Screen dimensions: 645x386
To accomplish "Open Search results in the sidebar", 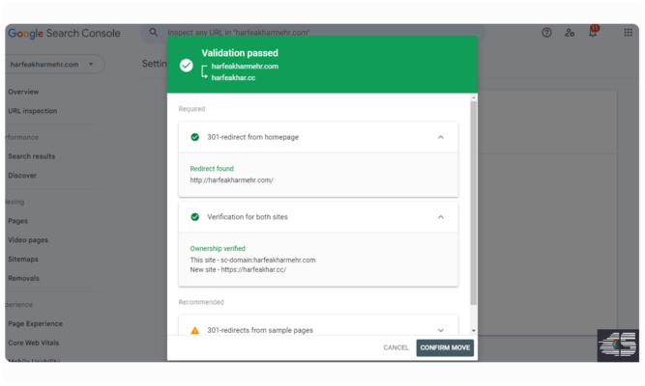I will tap(31, 156).
